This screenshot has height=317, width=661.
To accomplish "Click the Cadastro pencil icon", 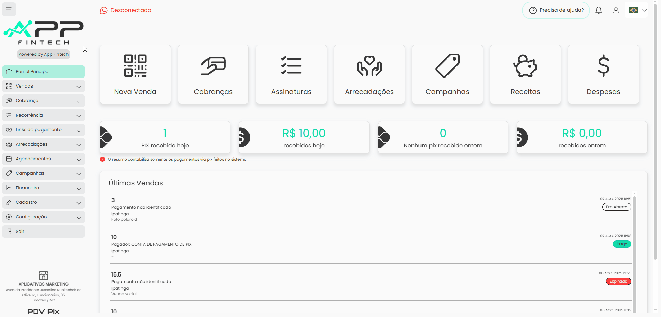I will click(x=9, y=202).
